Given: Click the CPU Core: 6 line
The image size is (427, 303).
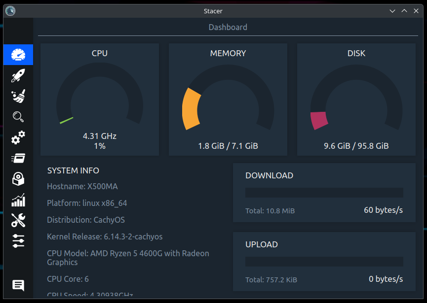Looking at the screenshot, I should (x=68, y=279).
